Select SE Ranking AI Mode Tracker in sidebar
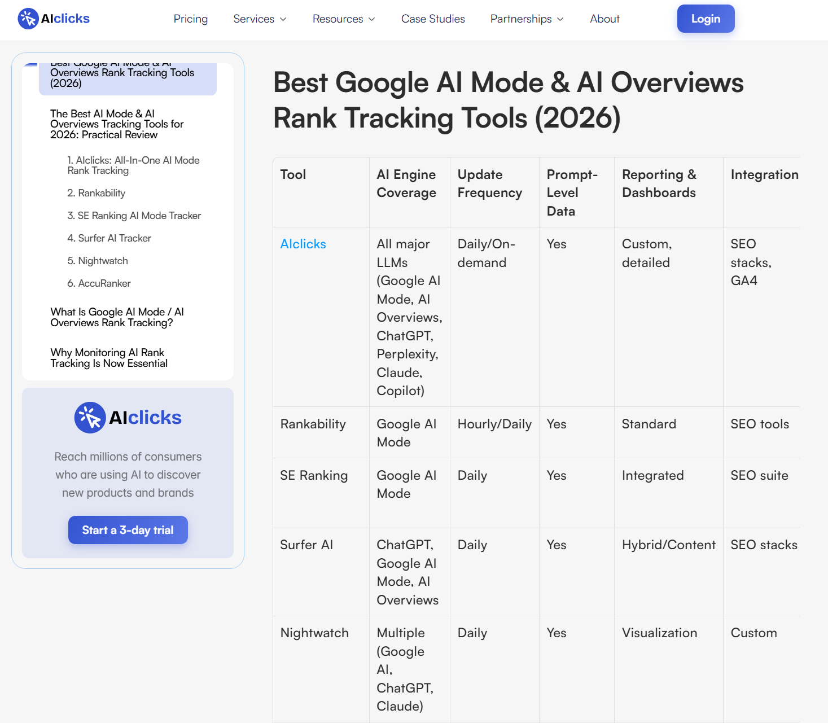The image size is (828, 723). click(134, 215)
